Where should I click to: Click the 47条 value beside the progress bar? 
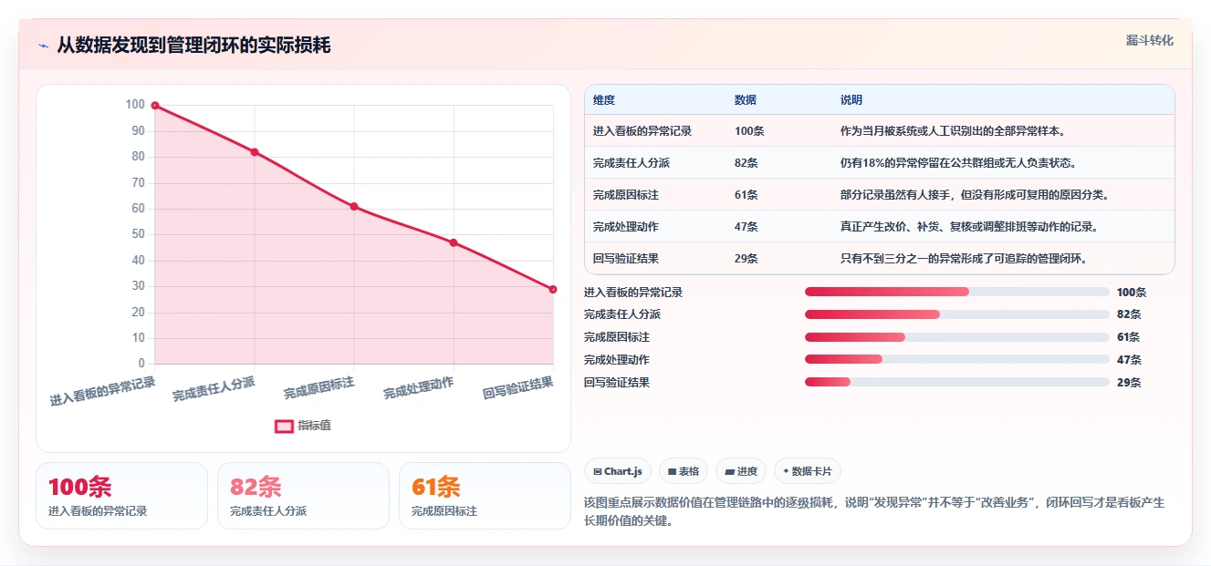(1129, 360)
